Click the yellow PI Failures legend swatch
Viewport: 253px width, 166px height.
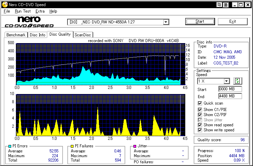(72, 146)
